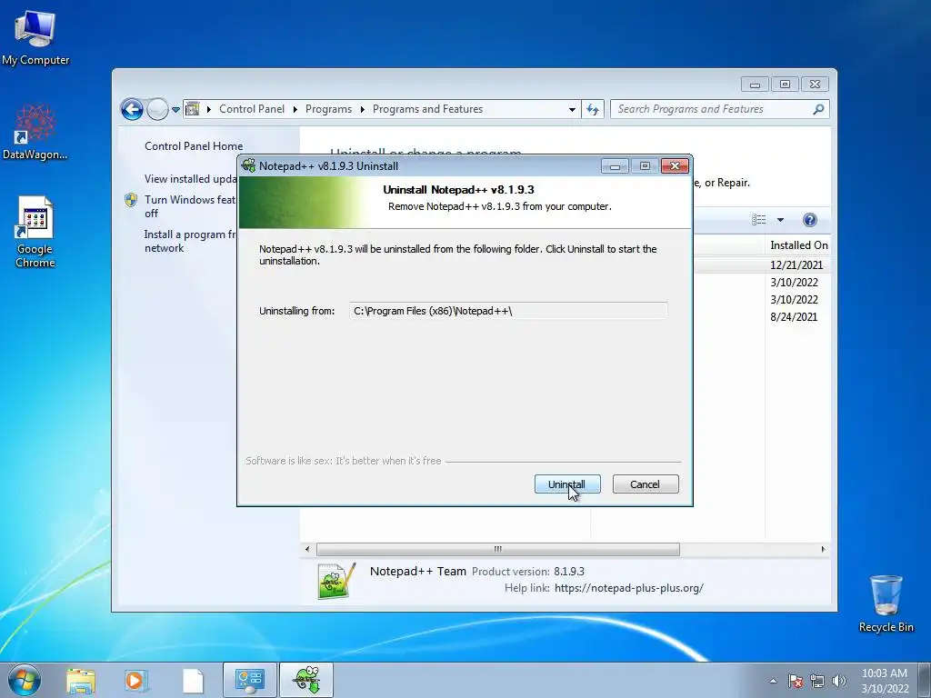Minimize the Notepad++ Uninstall dialog

(x=615, y=166)
